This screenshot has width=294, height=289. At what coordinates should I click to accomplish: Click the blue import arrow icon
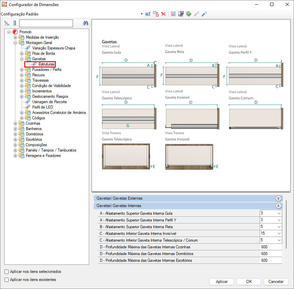(204, 14)
